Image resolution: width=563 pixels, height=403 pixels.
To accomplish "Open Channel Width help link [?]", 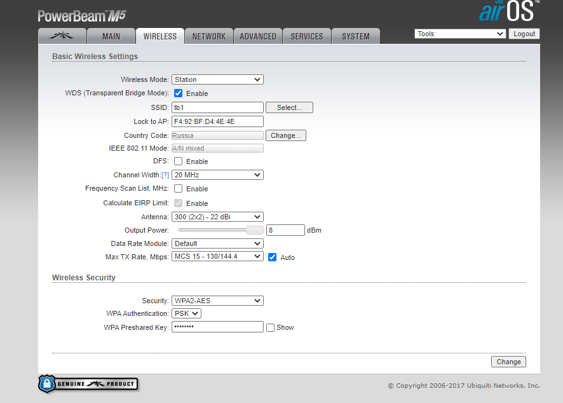I will coord(165,175).
